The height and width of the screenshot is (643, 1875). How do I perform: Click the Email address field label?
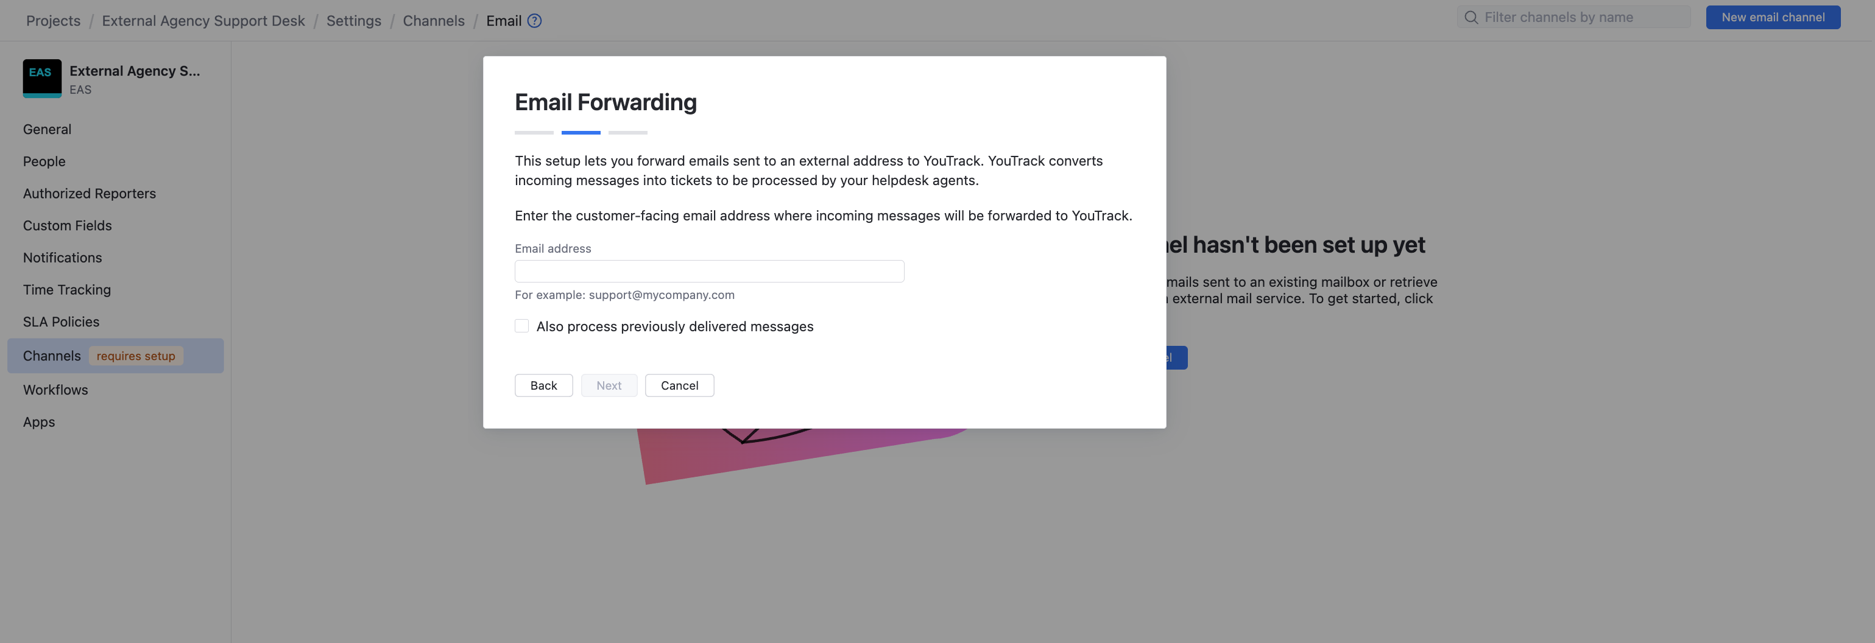tap(553, 248)
